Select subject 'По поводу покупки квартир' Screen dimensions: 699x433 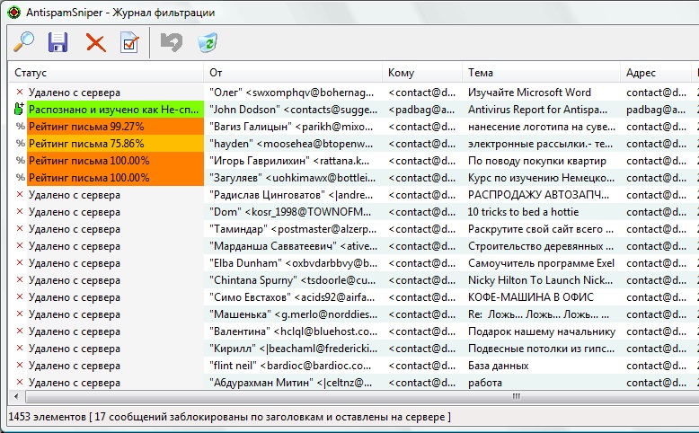(x=537, y=161)
